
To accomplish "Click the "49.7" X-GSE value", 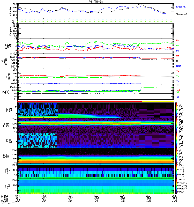I will (x=70, y=196).
